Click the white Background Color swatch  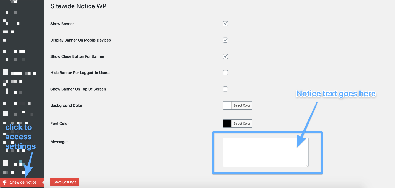[227, 105]
